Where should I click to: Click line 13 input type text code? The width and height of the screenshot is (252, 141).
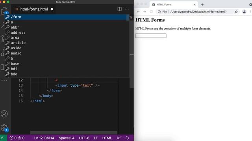(78, 85)
